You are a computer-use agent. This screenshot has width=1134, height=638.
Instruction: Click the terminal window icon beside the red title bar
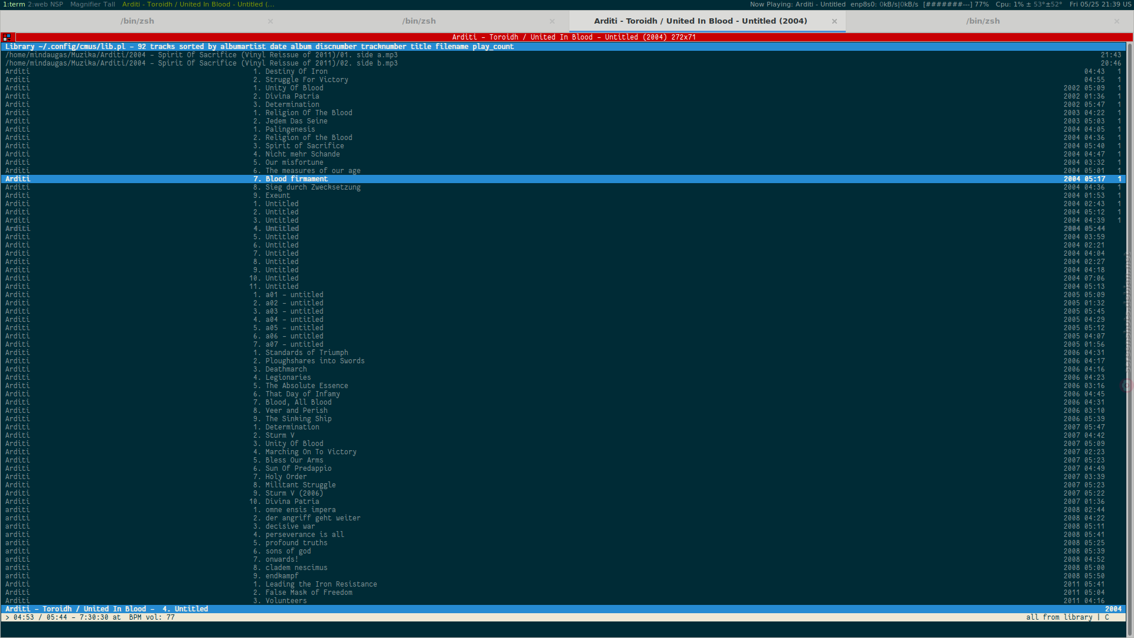(x=7, y=37)
